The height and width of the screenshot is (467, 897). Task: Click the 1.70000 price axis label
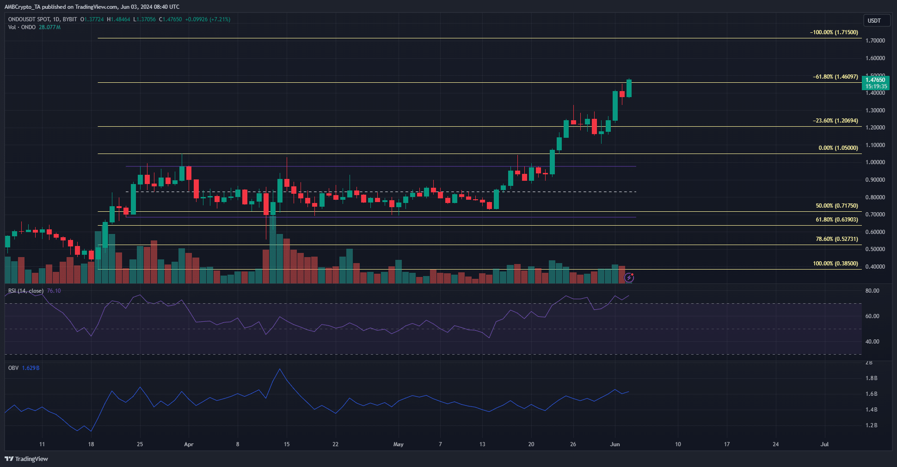[x=875, y=41]
